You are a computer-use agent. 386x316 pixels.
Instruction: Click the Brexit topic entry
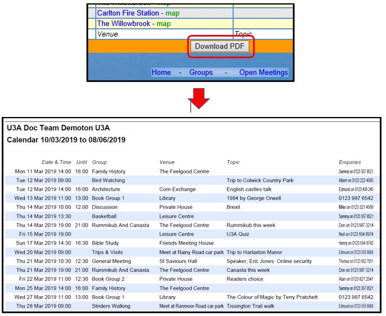233,207
